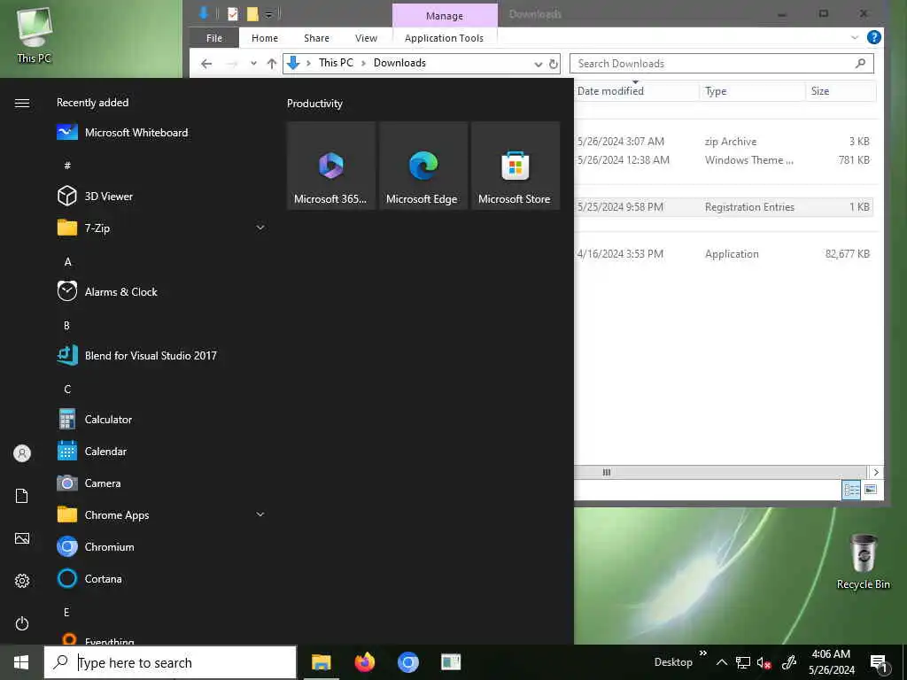Switch to Share ribbon tab
Viewport: 907px width, 680px height.
(316, 37)
